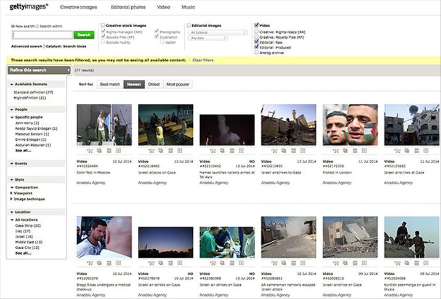Uncheck the Video checkbox
441x299 pixels.
click(x=256, y=25)
